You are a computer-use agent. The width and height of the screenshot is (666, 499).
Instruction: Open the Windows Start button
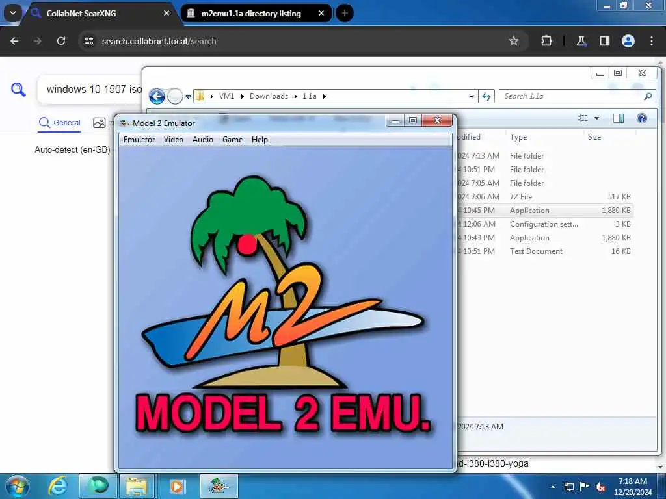(18, 486)
